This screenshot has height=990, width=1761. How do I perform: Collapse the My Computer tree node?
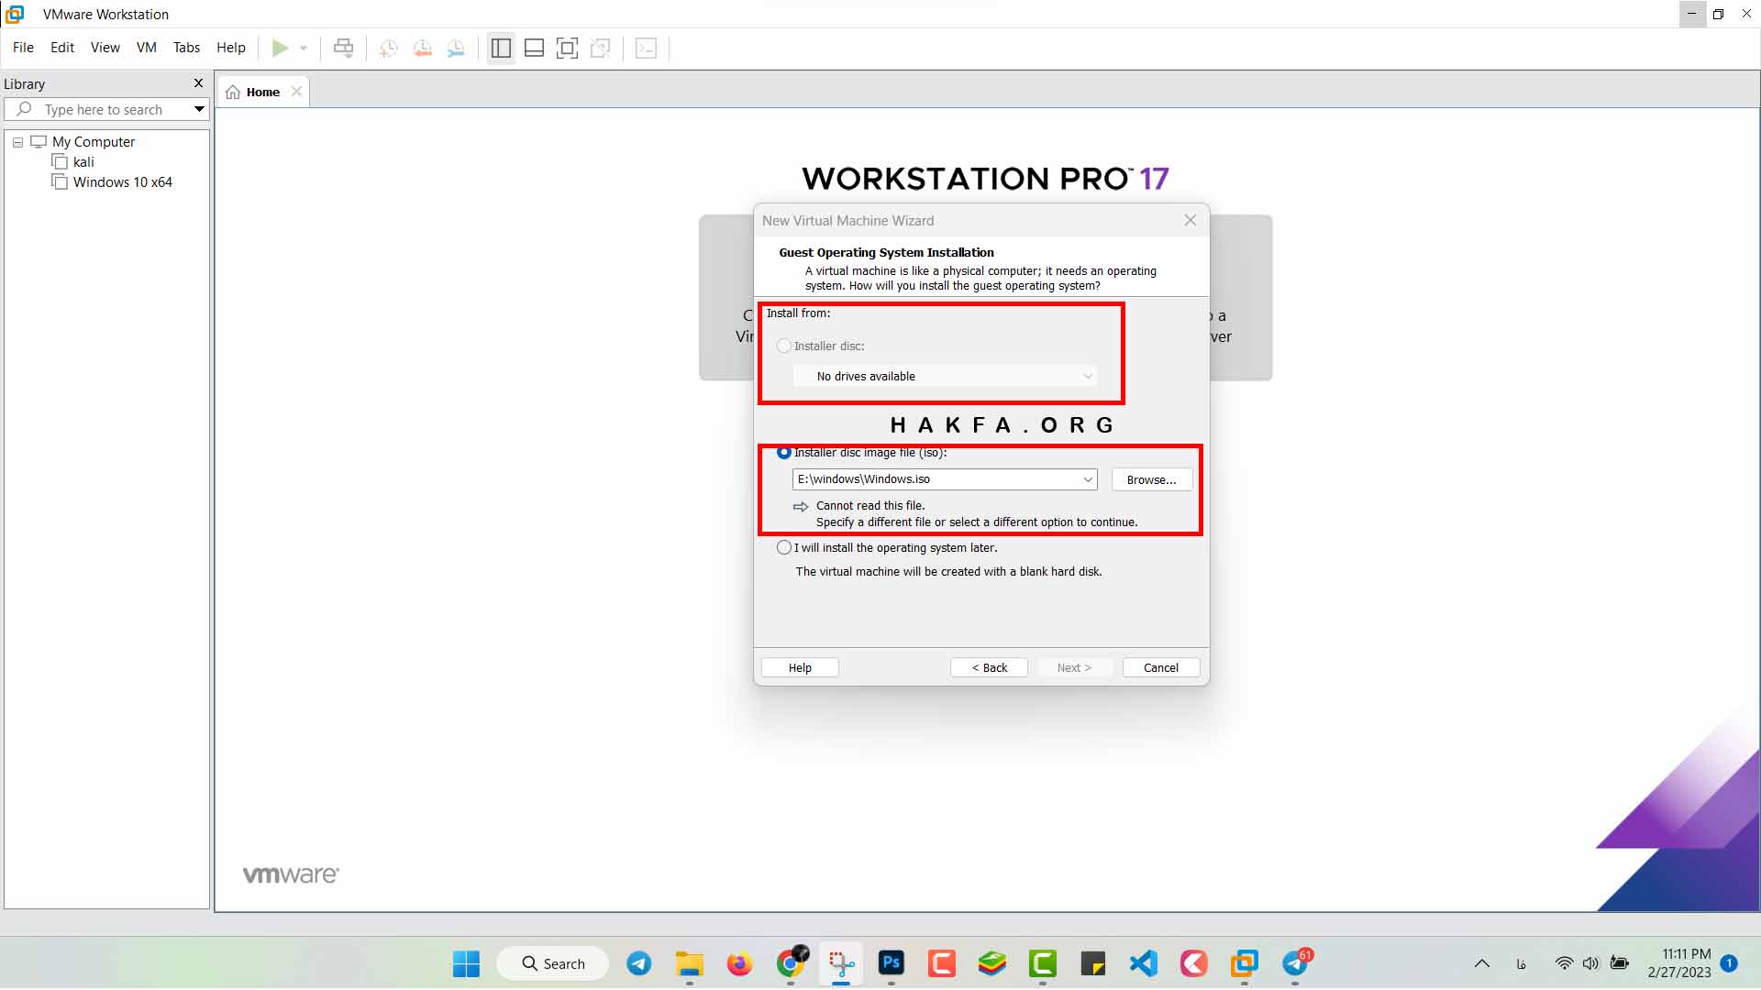[17, 142]
